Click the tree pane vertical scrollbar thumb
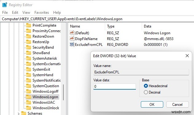The image size is (194, 115). point(63,92)
